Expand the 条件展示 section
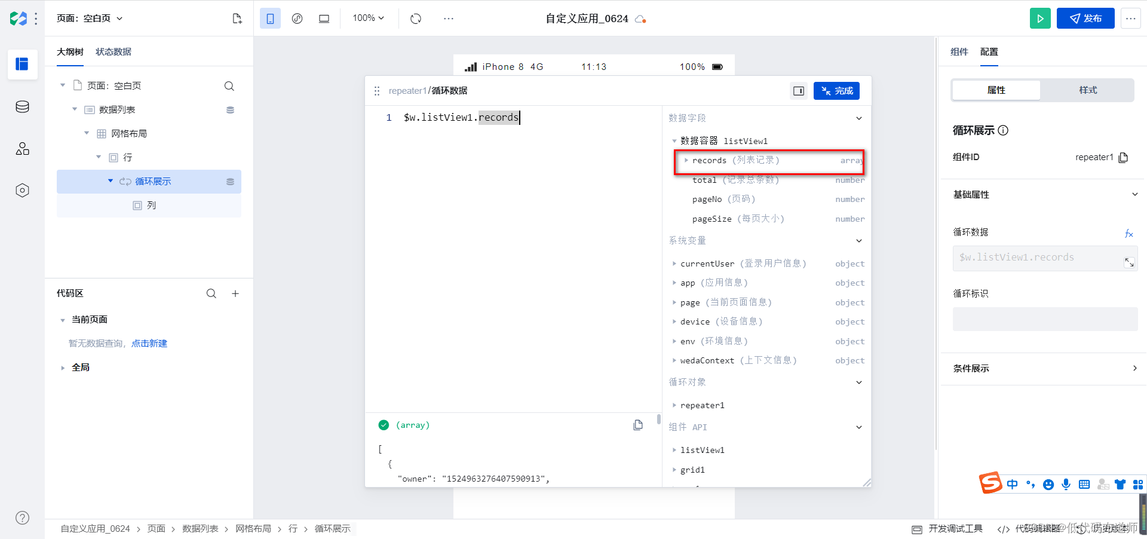This screenshot has width=1147, height=539. click(x=1134, y=368)
